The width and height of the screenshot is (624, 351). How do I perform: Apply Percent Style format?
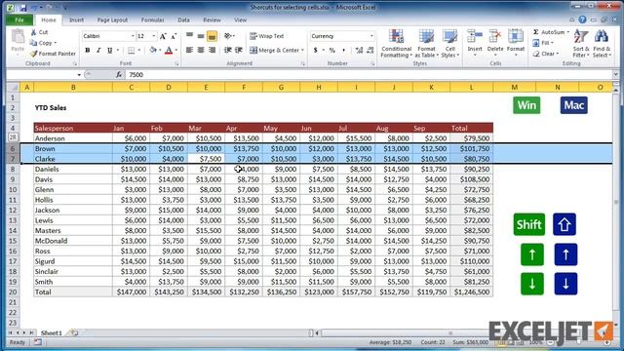click(332, 50)
